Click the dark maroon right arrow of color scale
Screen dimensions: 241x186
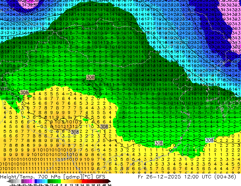click(109, 181)
